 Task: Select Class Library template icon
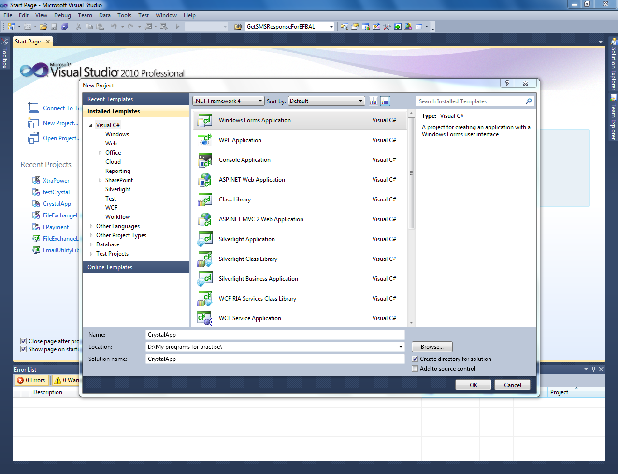click(205, 200)
